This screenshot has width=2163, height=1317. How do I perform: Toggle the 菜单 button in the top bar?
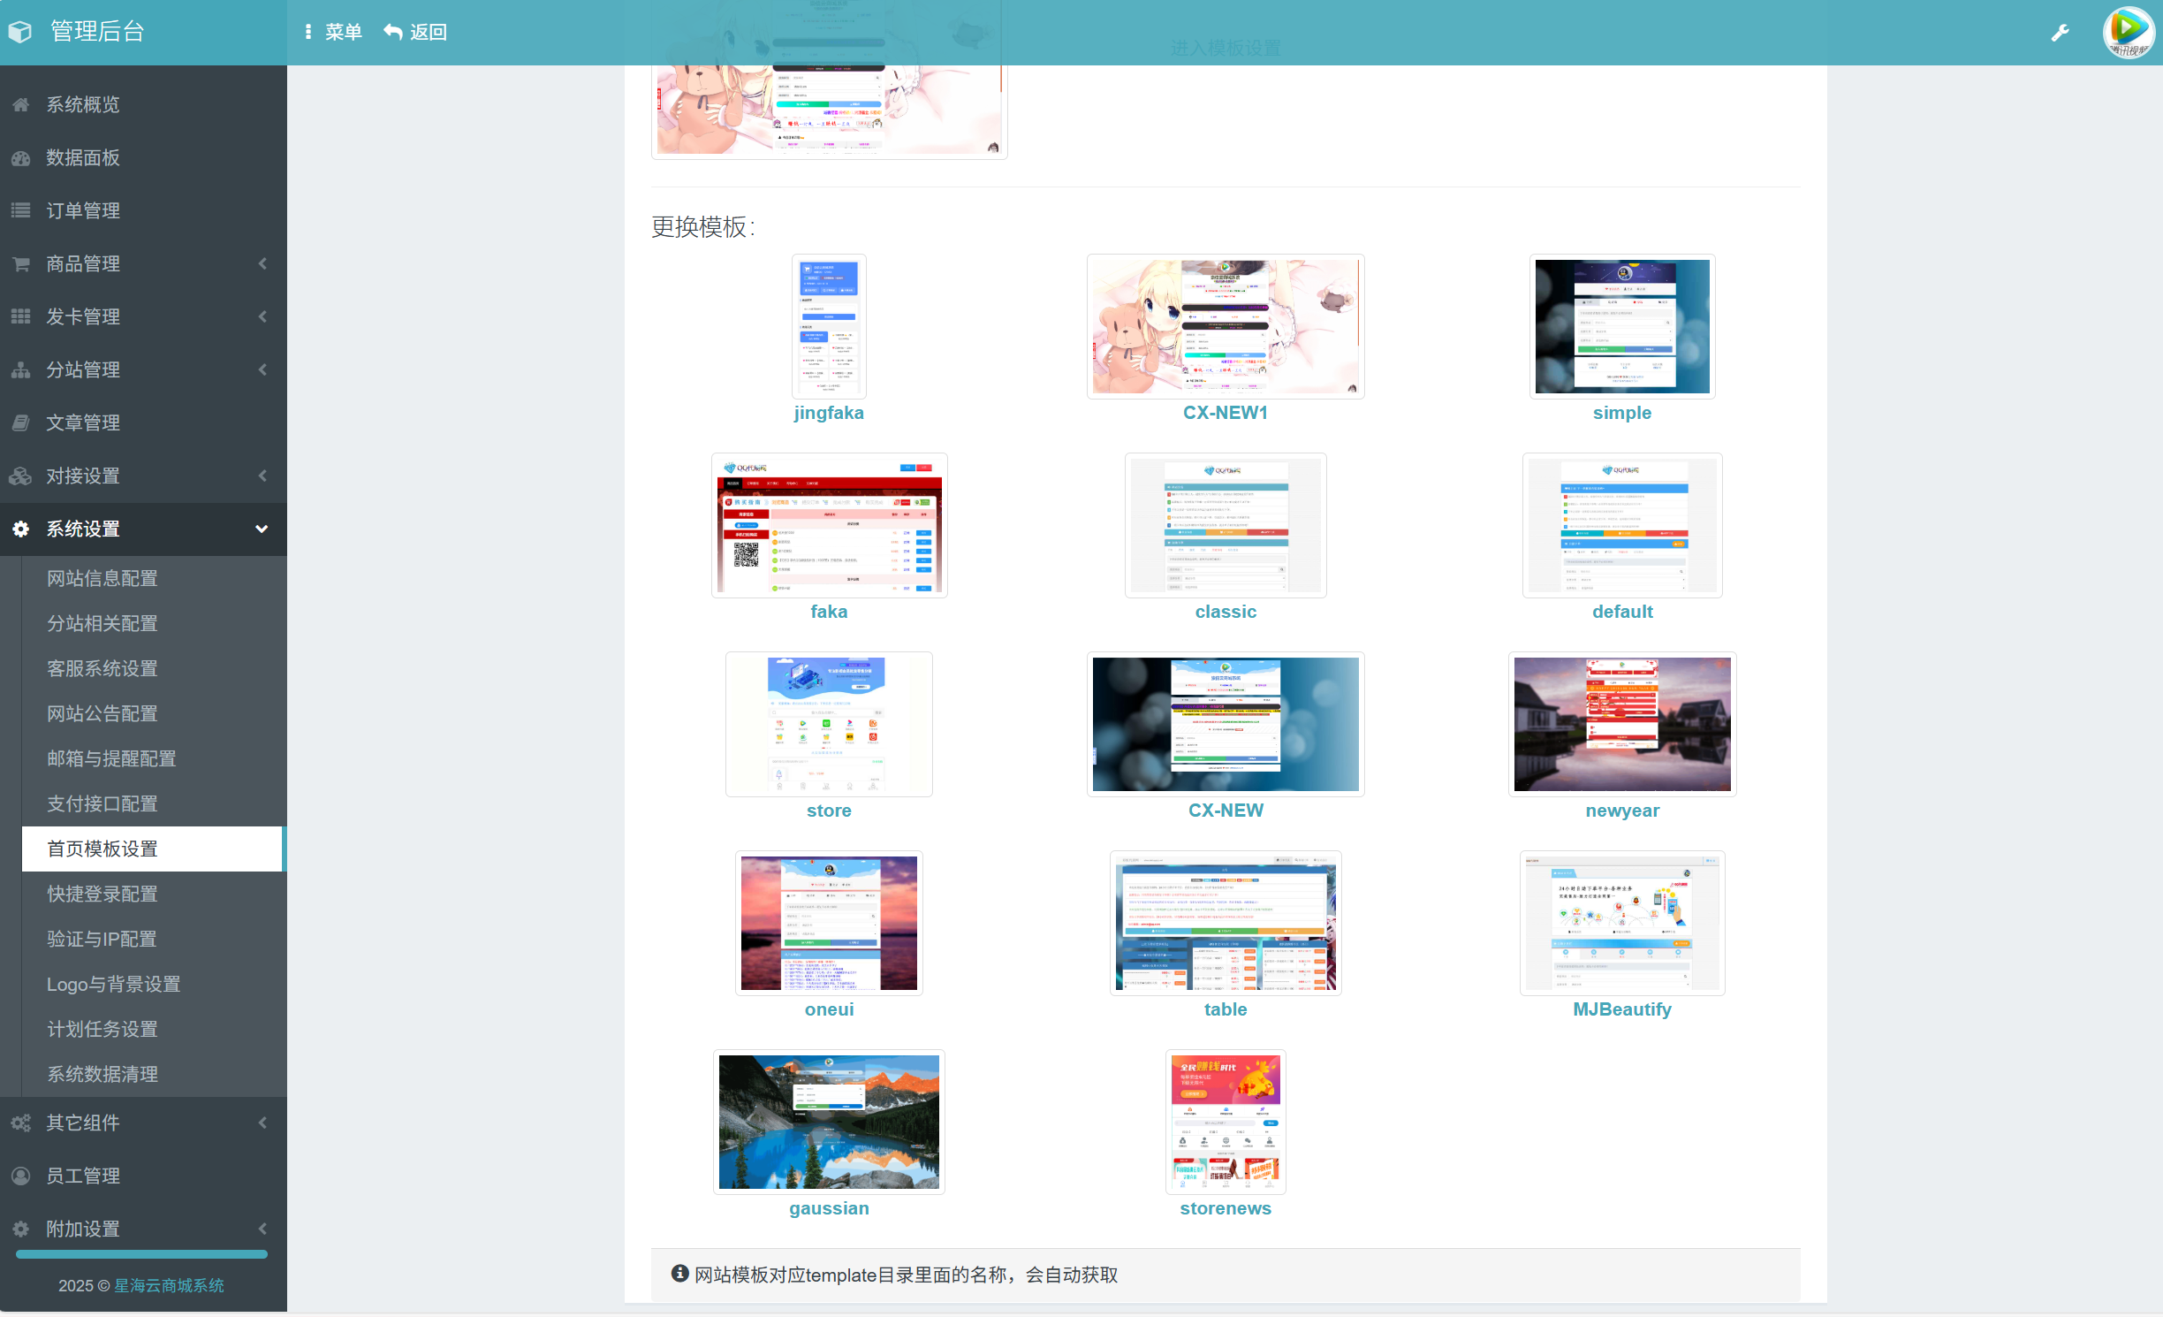[333, 32]
